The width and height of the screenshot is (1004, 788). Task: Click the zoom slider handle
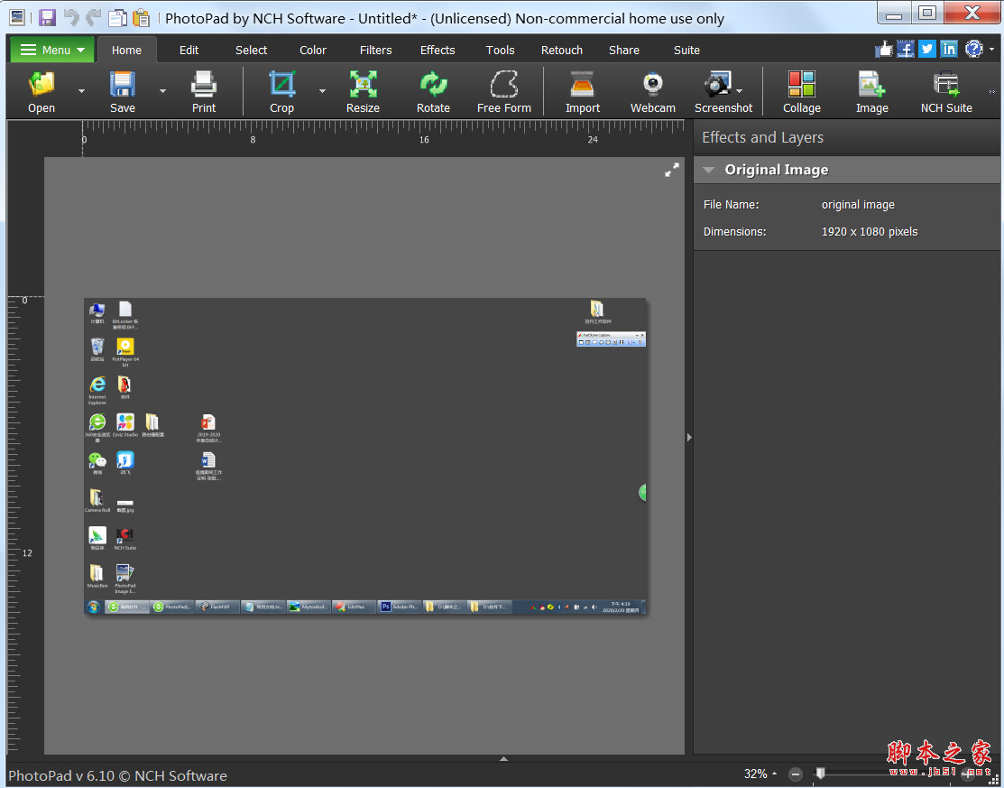(820, 774)
